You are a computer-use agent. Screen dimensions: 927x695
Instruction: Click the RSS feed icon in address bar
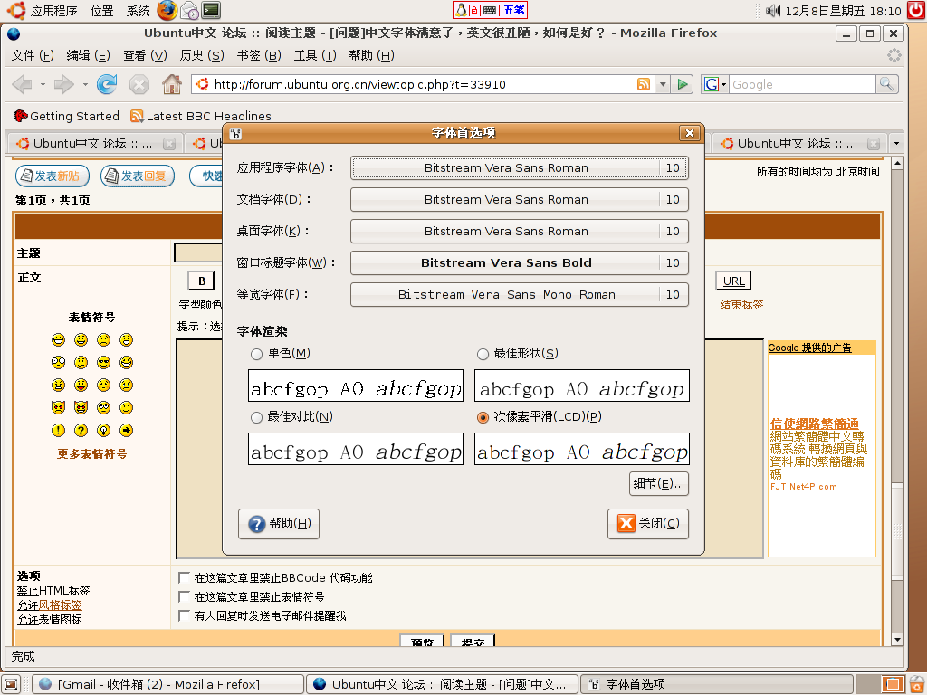coord(644,84)
